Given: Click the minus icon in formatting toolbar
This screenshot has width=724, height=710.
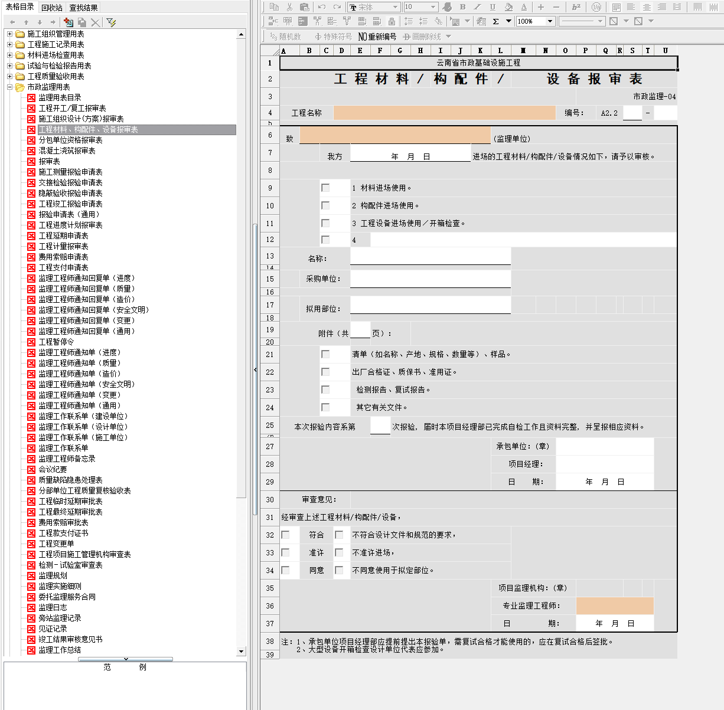Looking at the screenshot, I should click(x=556, y=7).
